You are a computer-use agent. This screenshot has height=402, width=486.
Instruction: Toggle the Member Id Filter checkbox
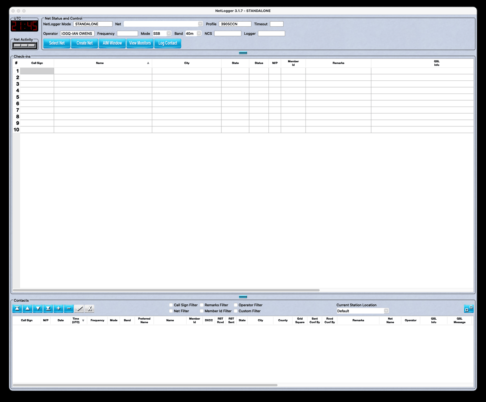pos(202,311)
